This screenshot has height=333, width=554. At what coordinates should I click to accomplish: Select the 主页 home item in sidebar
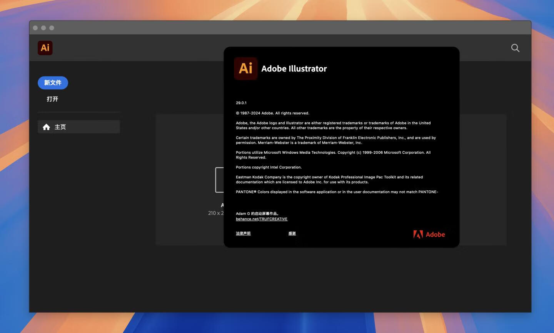pos(79,127)
